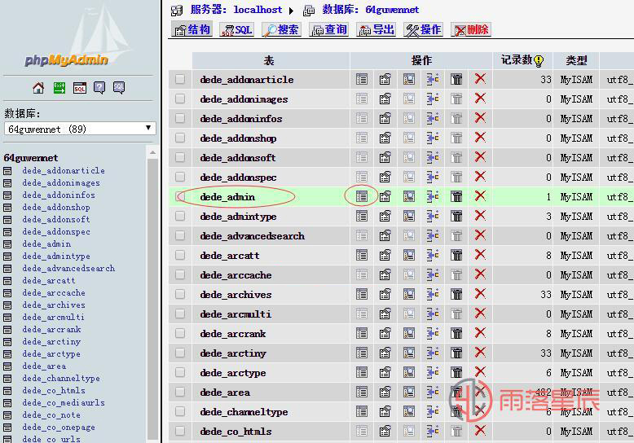634x443 pixels.
Task: Click the sidebar vertical scrollbar track
Action: point(153,299)
